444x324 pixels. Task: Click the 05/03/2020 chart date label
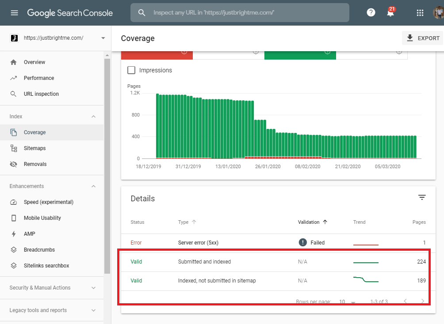pos(388,166)
